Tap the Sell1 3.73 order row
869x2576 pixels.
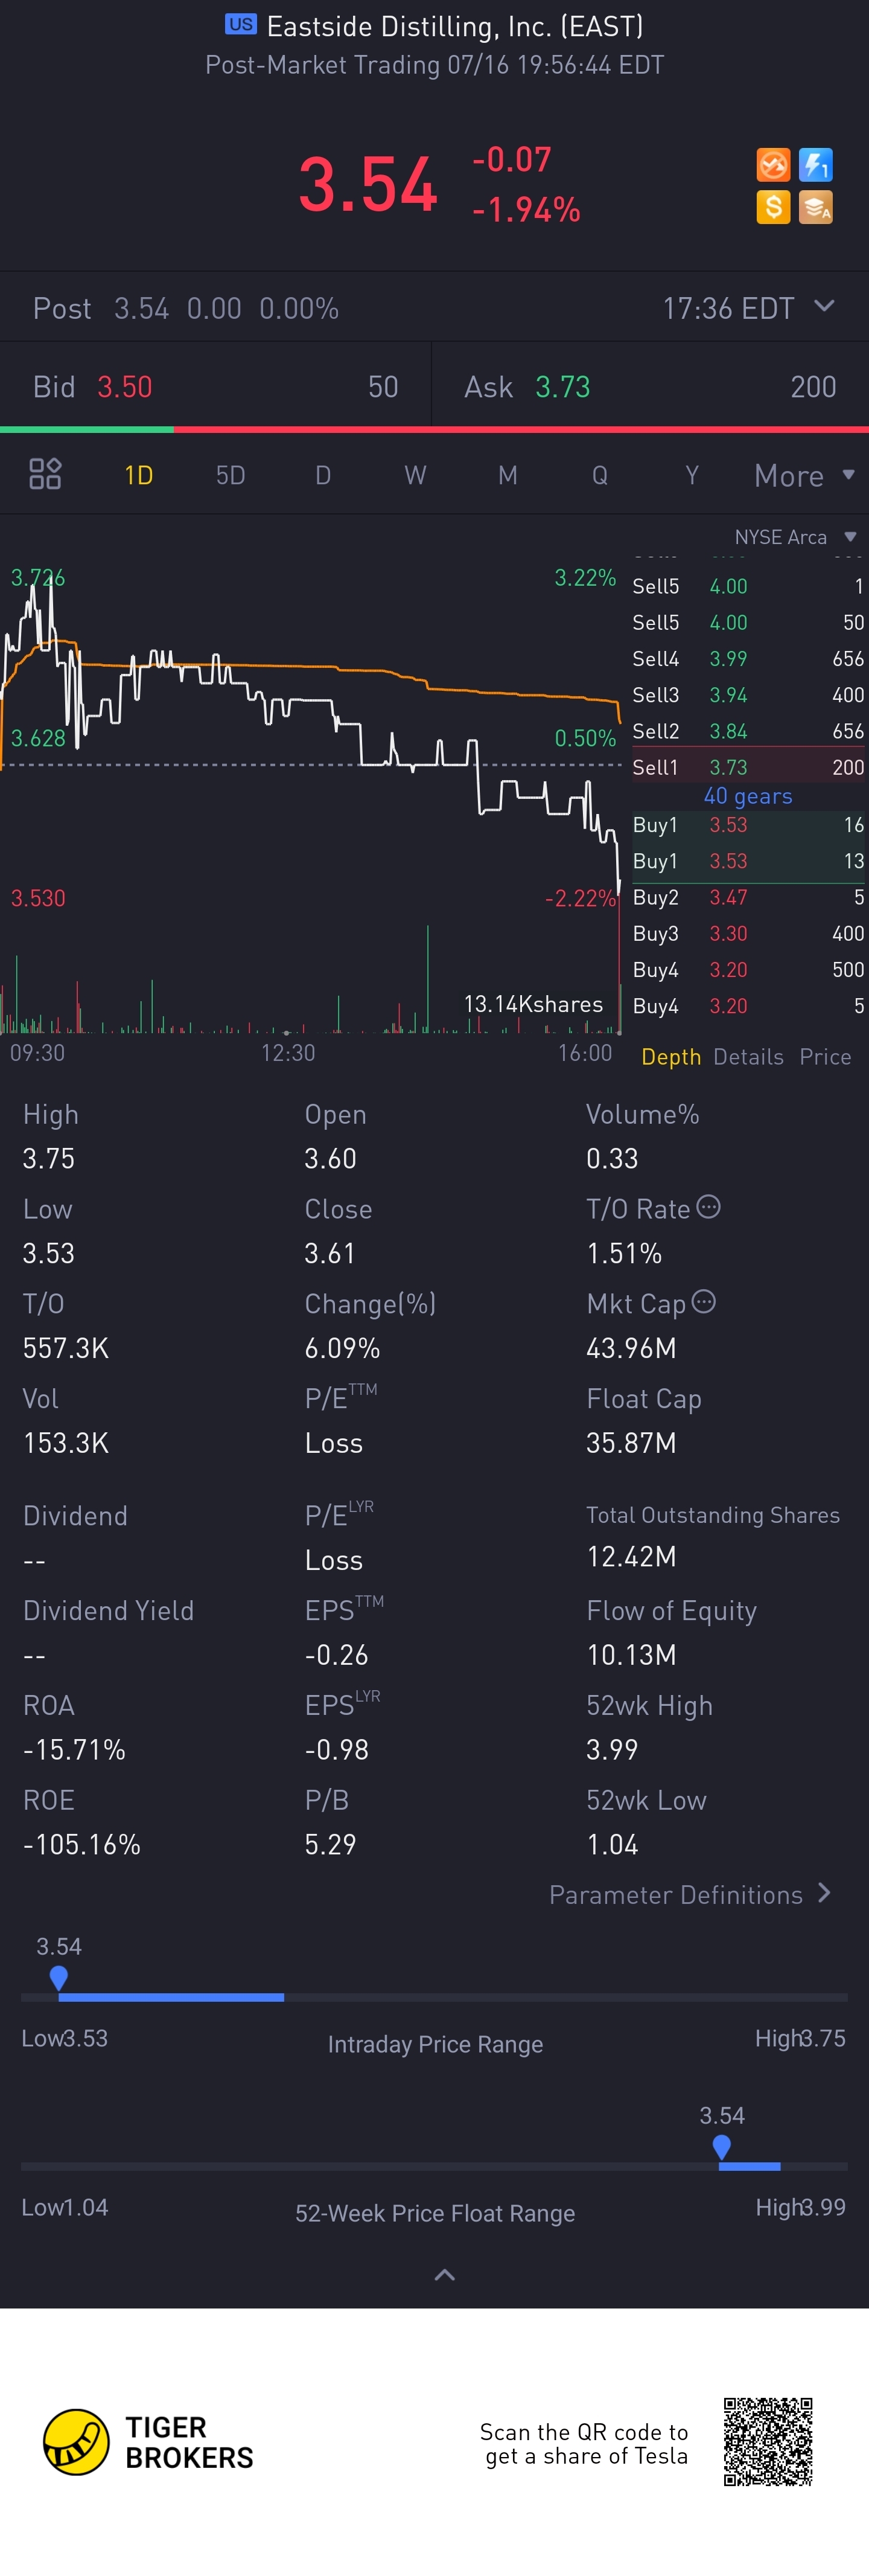tap(748, 767)
